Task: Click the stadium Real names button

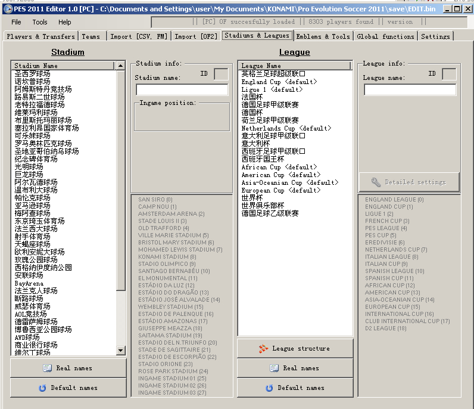Action: coord(68,368)
